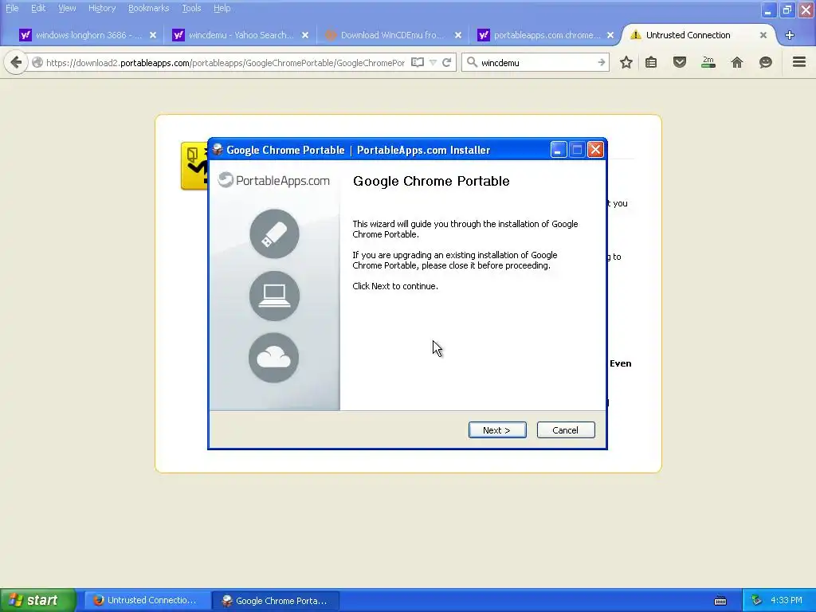Go back using Firefox back arrow
Image resolution: width=816 pixels, height=612 pixels.
[16, 62]
